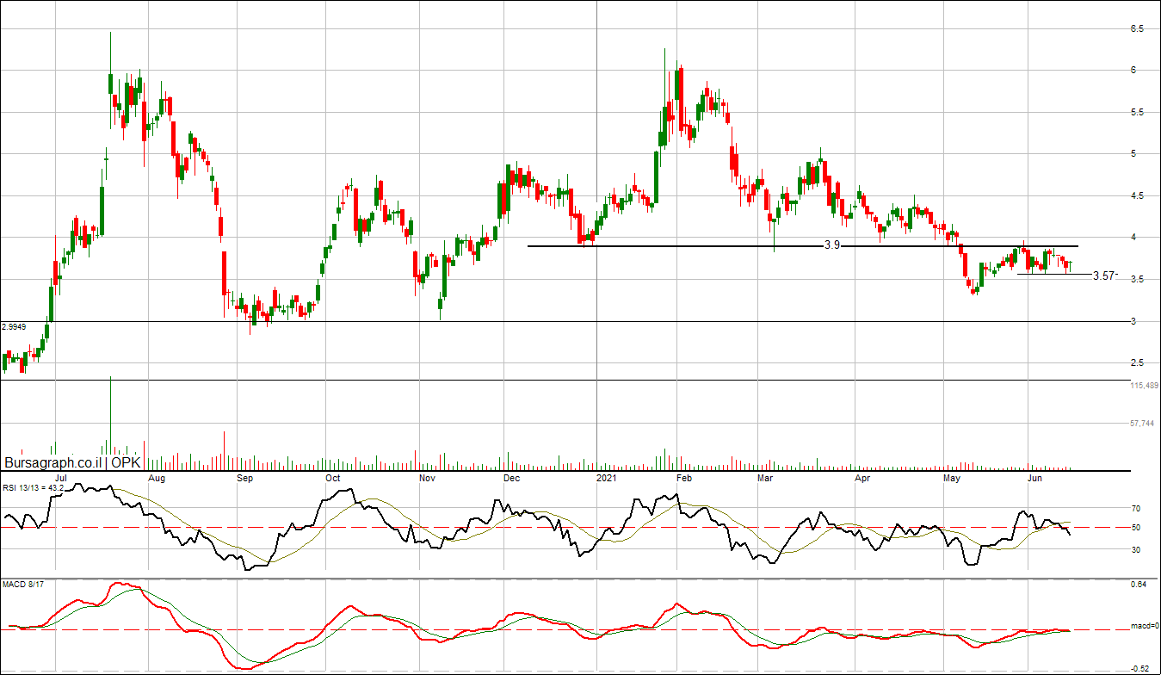Click the Jun month label on time axis

pos(1035,477)
